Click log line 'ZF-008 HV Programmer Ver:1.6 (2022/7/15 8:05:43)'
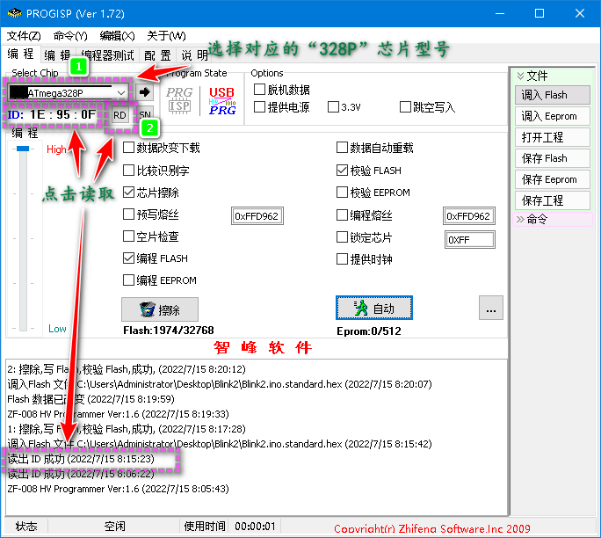 [x=118, y=489]
